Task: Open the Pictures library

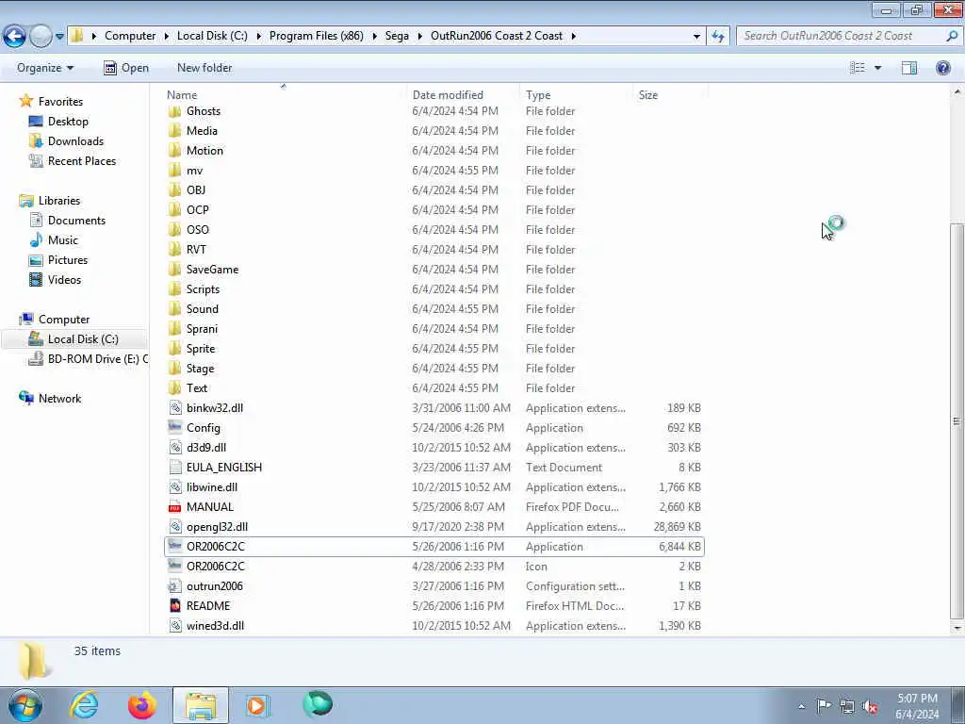Action: (68, 260)
